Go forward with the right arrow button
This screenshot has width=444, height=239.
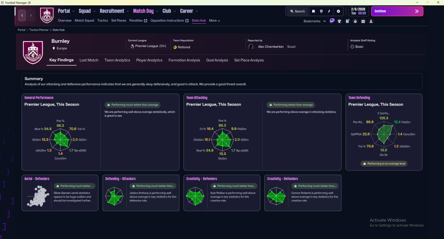[x=31, y=15]
